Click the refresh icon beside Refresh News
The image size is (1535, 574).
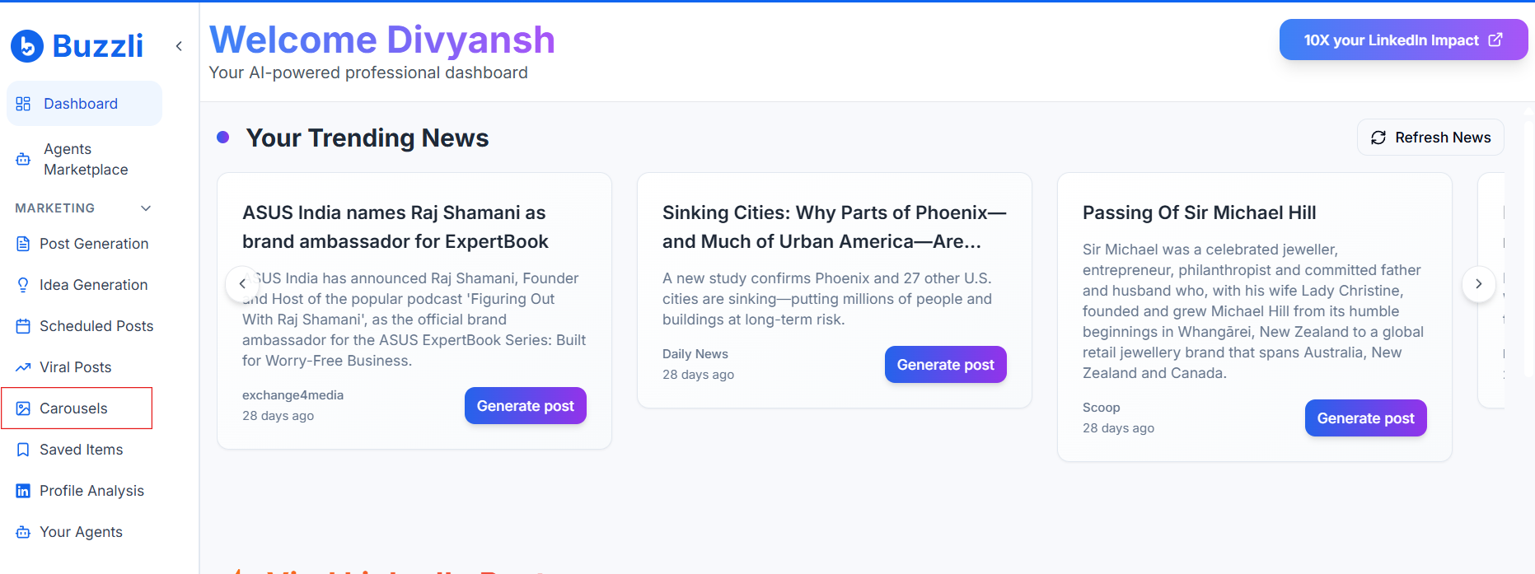[x=1378, y=137]
